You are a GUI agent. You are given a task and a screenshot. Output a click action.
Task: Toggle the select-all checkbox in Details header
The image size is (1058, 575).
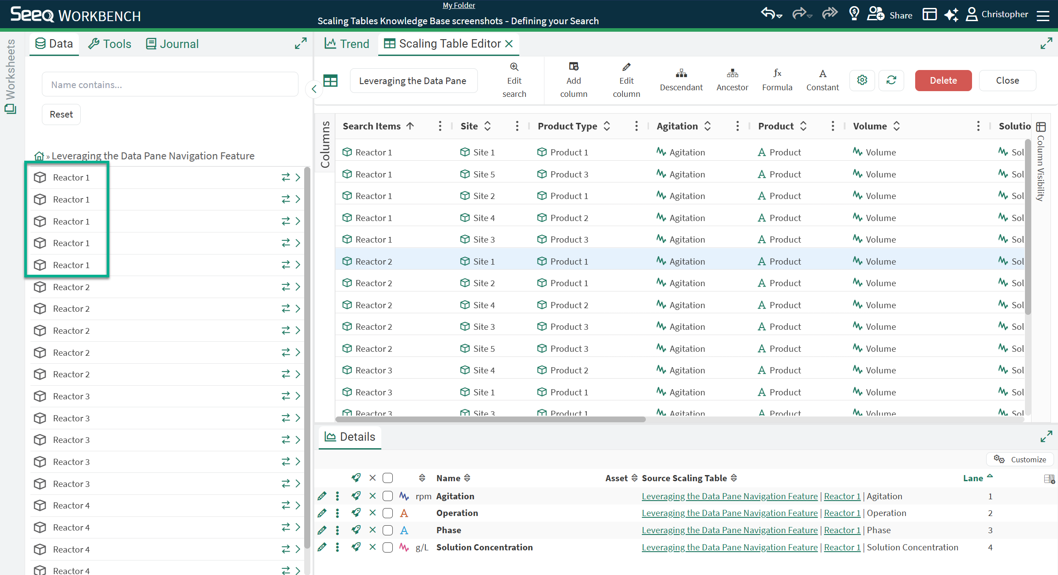click(x=387, y=478)
